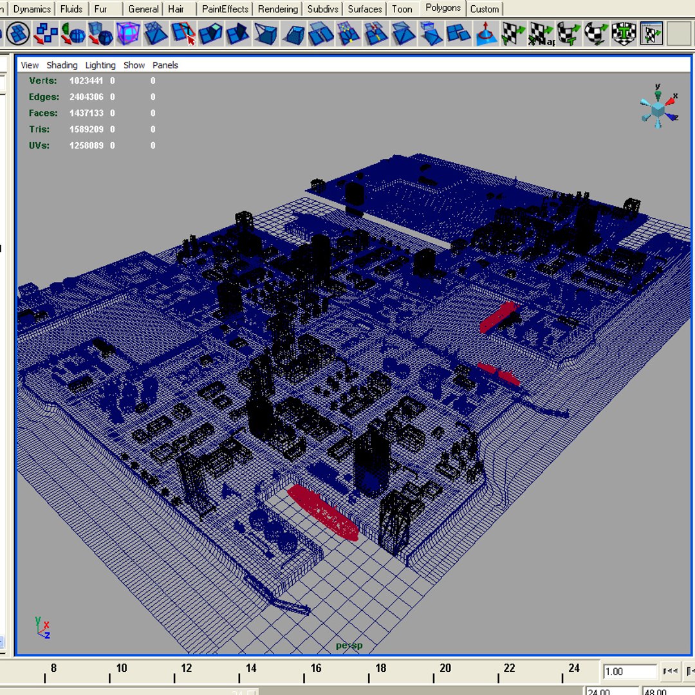Open the Show panel menu
This screenshot has width=695, height=695.
coord(134,65)
